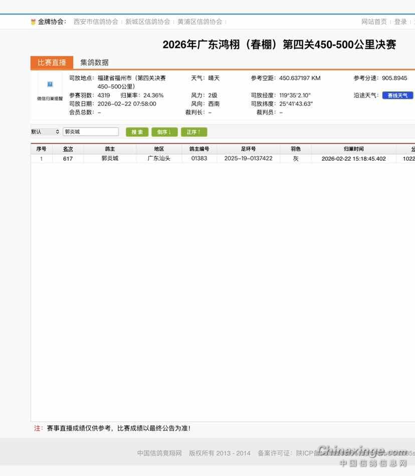Open 黄浦区信鸽协会 link

tap(199, 22)
